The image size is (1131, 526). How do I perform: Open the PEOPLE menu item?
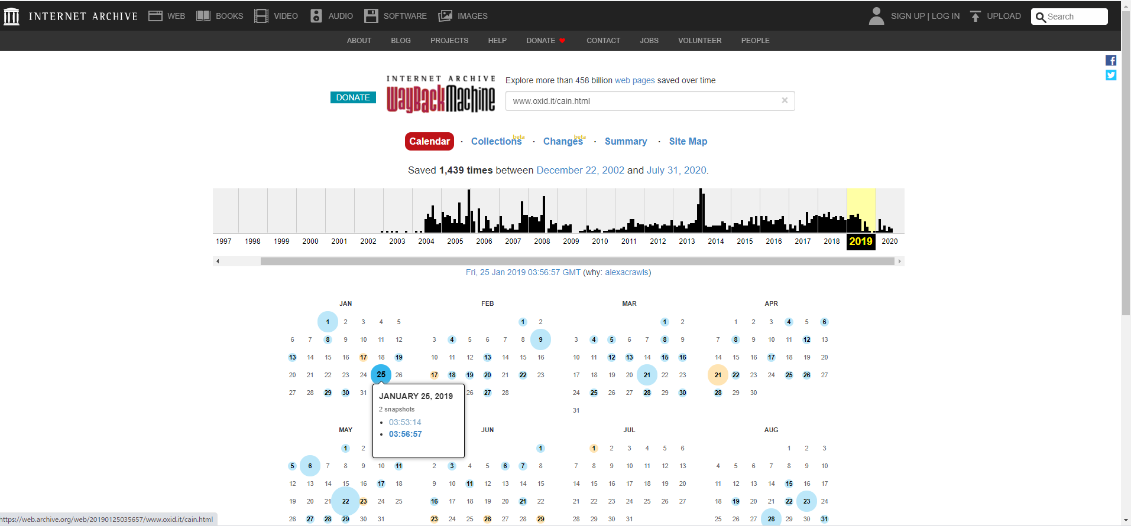pos(756,41)
